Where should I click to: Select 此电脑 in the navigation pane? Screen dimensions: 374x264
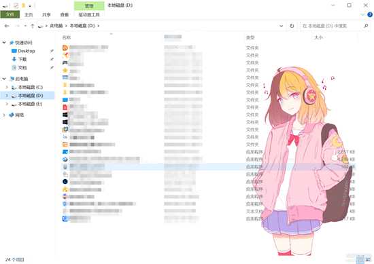pos(22,79)
